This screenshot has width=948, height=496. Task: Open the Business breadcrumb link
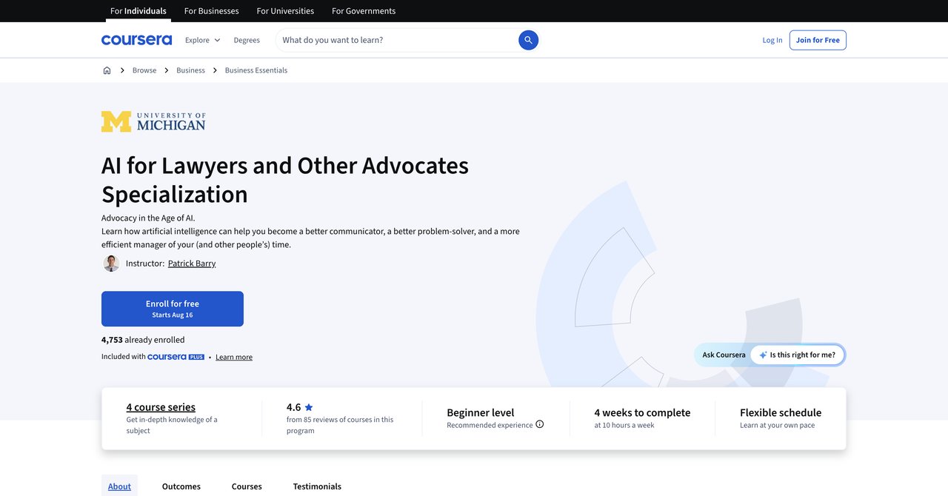[190, 70]
